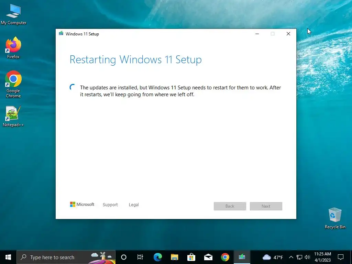Viewport: 352px width, 264px height.
Task: Select the Firefox desktop shortcut
Action: (x=13, y=48)
